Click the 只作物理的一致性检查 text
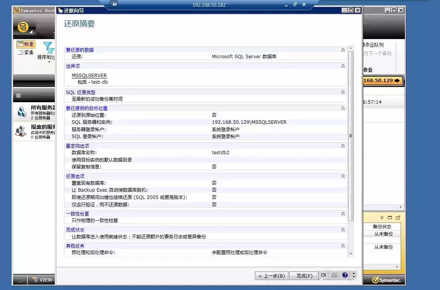This screenshot has width=440, height=290. click(x=95, y=220)
